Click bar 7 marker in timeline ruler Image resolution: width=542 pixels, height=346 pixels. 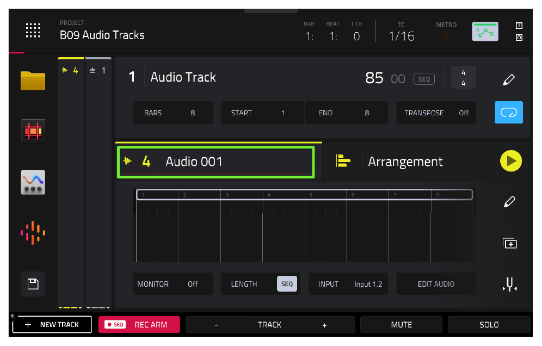pos(395,195)
